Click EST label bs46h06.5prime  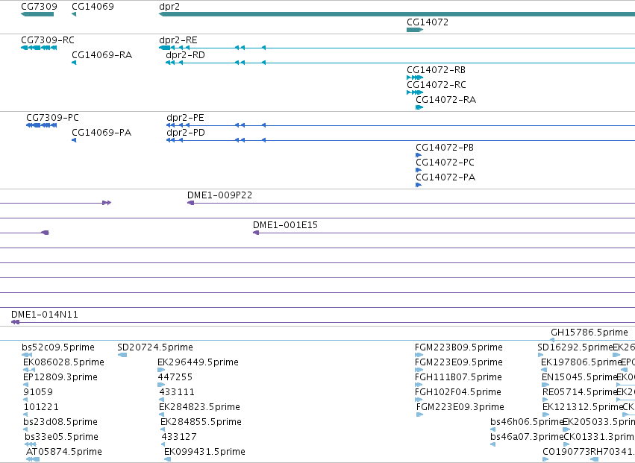tap(527, 423)
